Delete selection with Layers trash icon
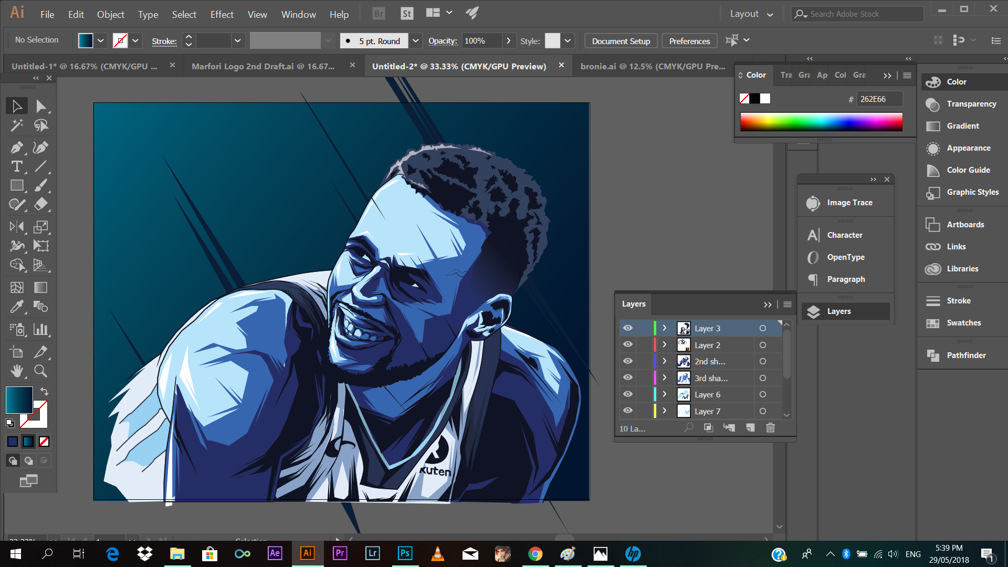Screen dimensions: 1008x567 770,428
